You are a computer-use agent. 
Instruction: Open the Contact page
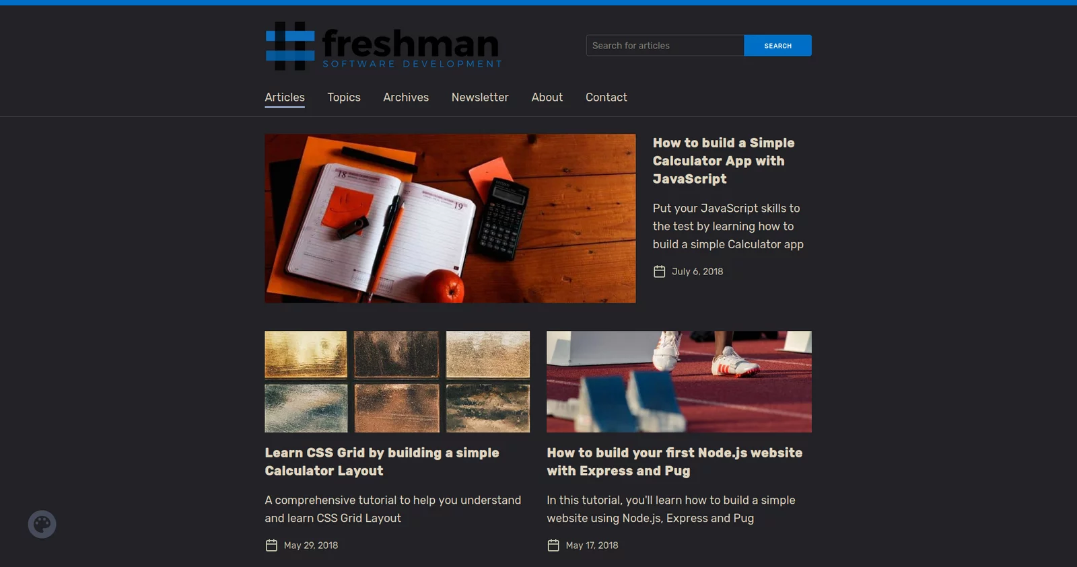(606, 98)
